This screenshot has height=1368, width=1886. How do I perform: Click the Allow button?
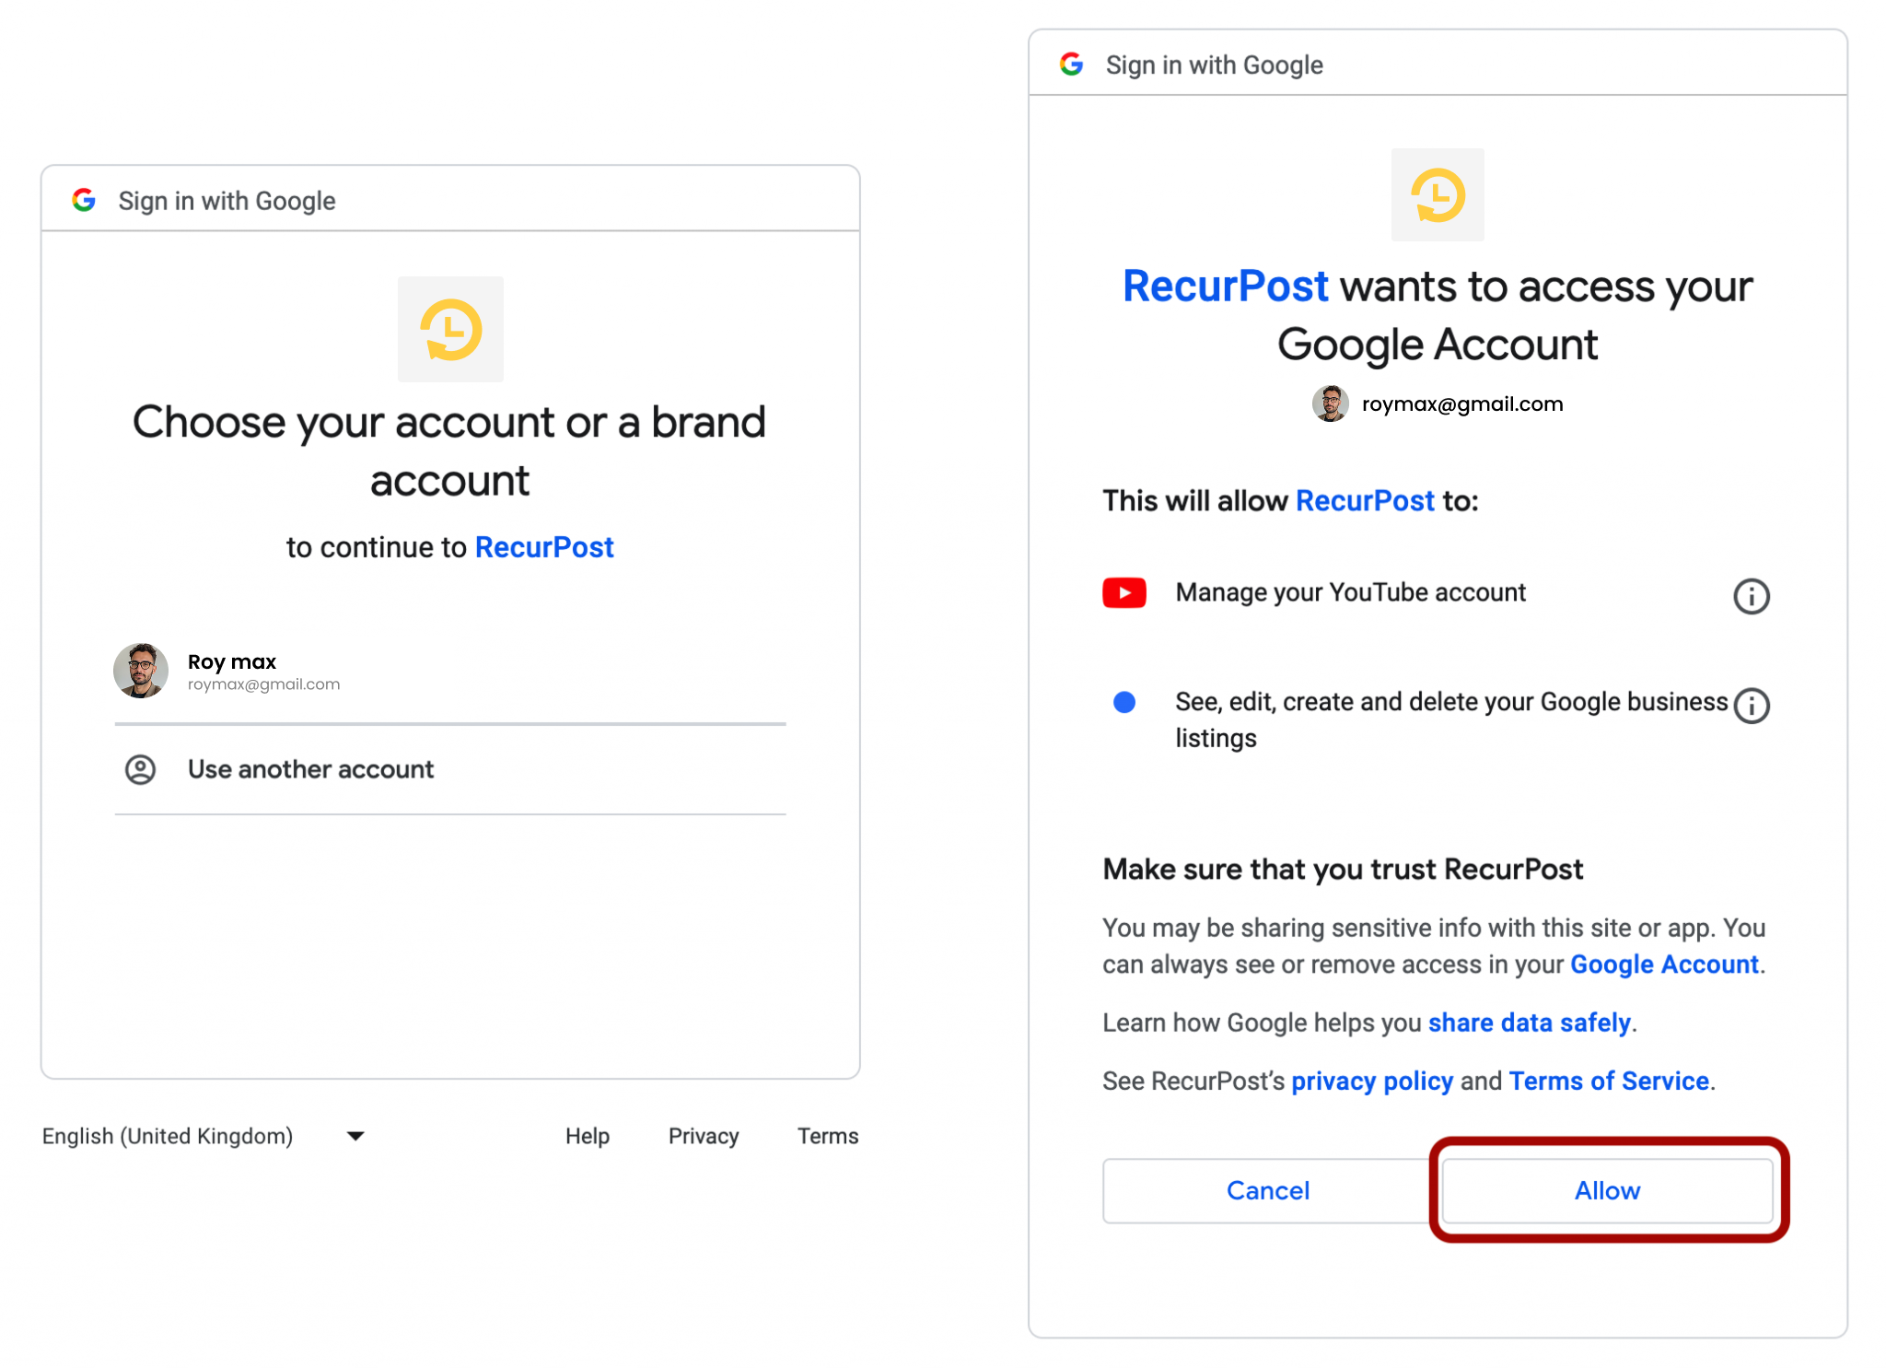[1607, 1190]
